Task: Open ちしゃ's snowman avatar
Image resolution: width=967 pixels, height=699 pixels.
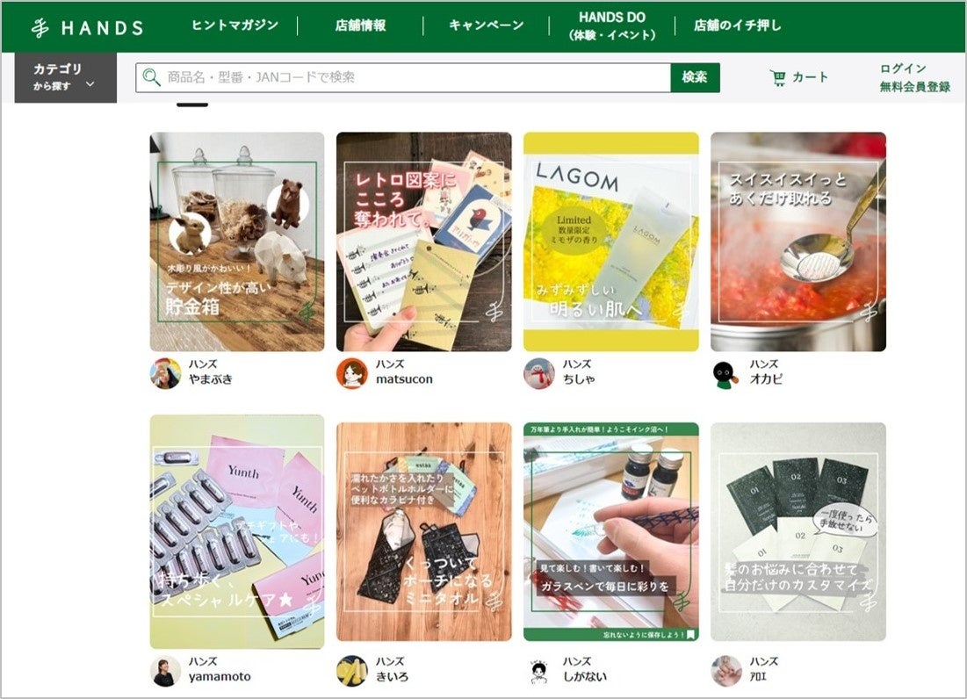Action: coord(539,373)
